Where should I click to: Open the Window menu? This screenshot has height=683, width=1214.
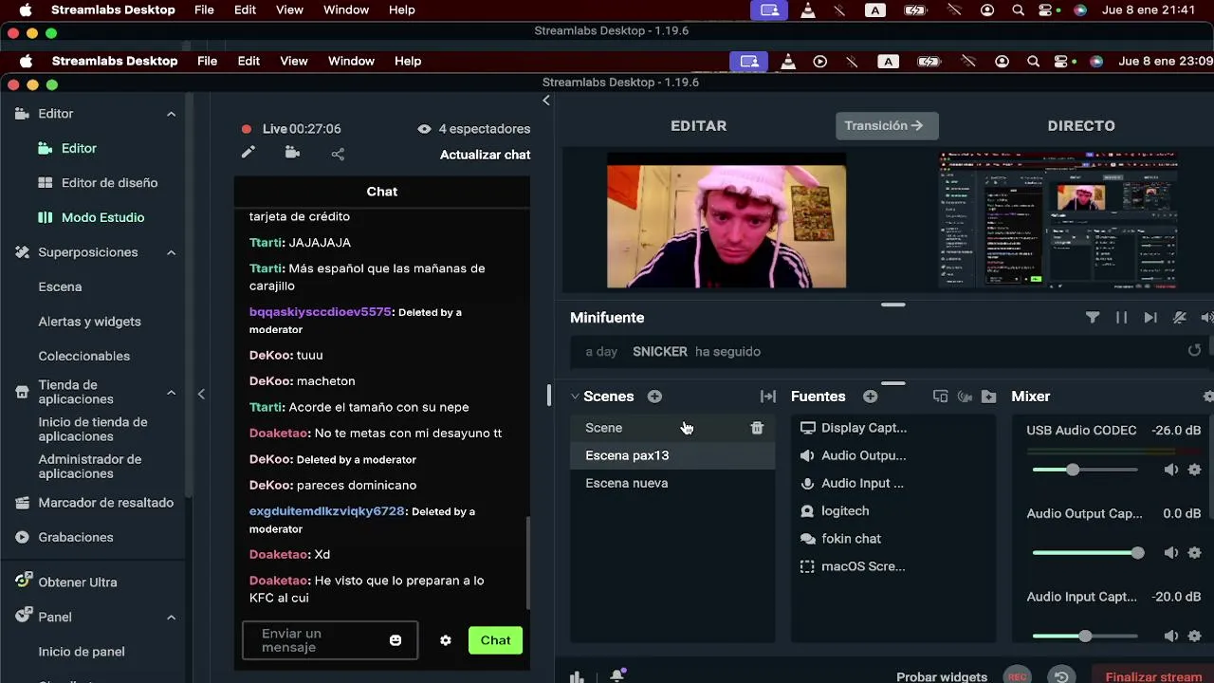351,61
